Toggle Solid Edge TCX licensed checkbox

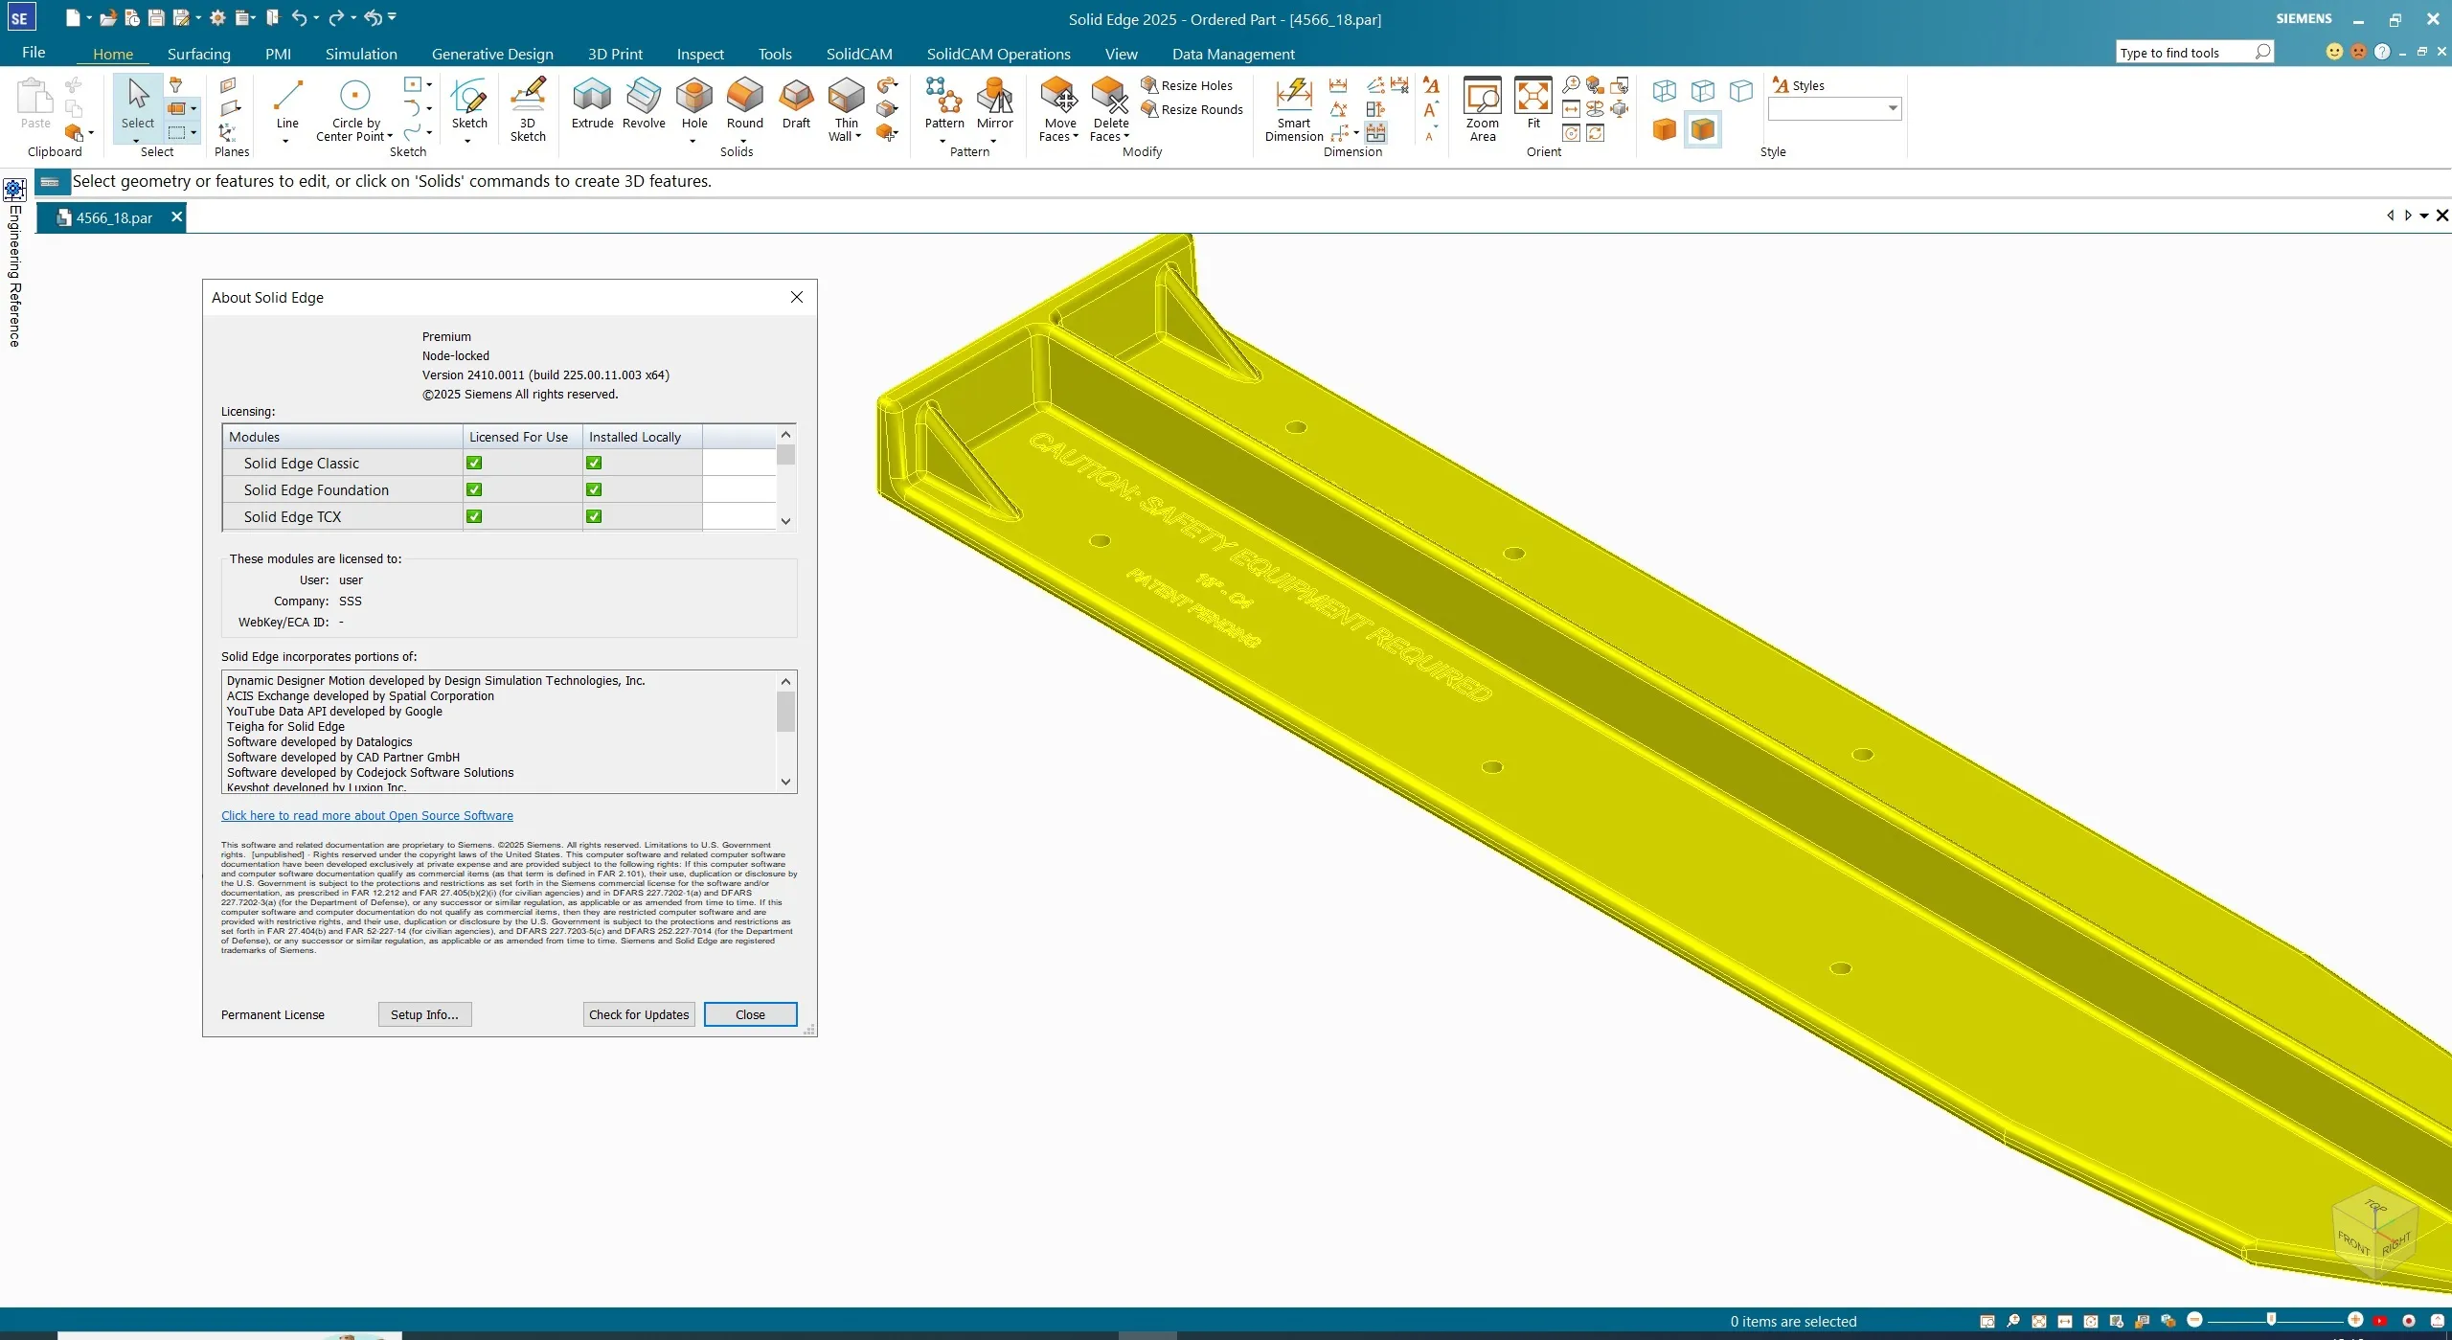pos(474,516)
